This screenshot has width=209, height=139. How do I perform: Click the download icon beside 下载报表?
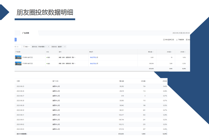(x=177, y=39)
